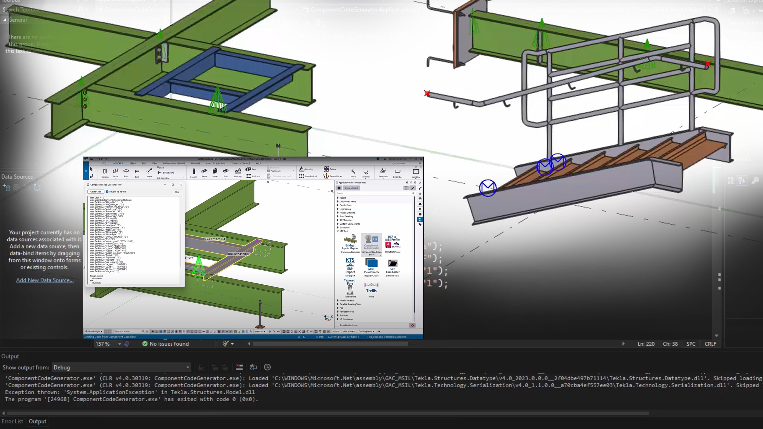Viewport: 763px width, 429px height.
Task: Click the clear all output icon
Action: tap(240, 367)
